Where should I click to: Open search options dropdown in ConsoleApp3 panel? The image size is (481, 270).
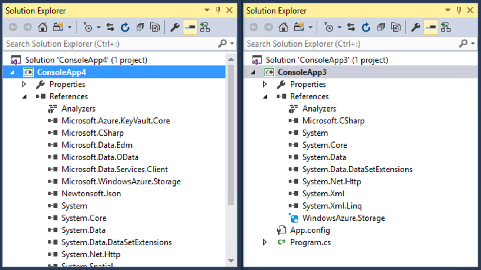pos(473,44)
